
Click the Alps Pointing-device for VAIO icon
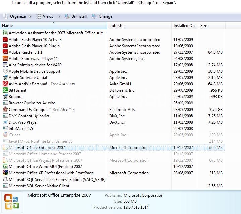pyautogui.click(x=5, y=65)
